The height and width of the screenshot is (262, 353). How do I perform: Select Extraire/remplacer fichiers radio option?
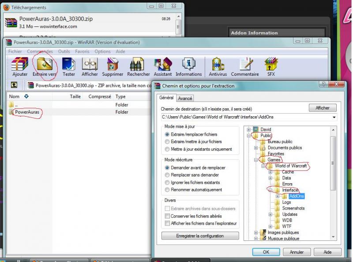[167, 134]
